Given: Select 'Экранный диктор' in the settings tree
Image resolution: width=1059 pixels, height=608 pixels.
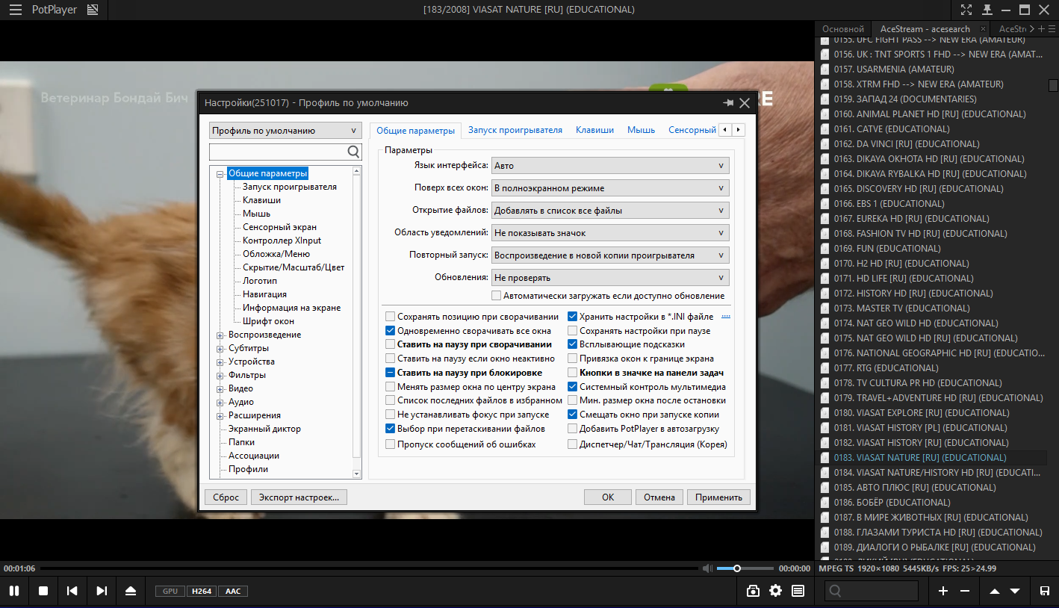Looking at the screenshot, I should click(264, 429).
